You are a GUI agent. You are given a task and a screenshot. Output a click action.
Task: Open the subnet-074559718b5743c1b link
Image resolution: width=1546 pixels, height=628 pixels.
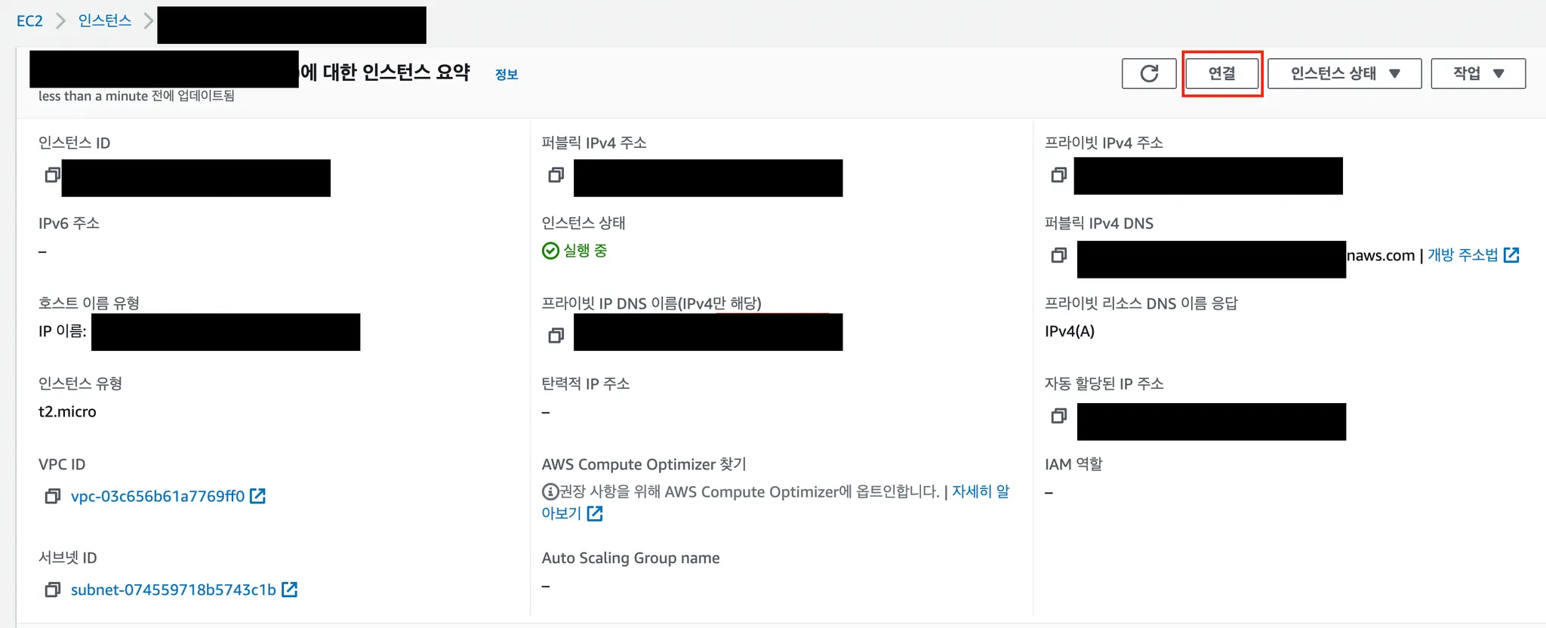click(174, 590)
